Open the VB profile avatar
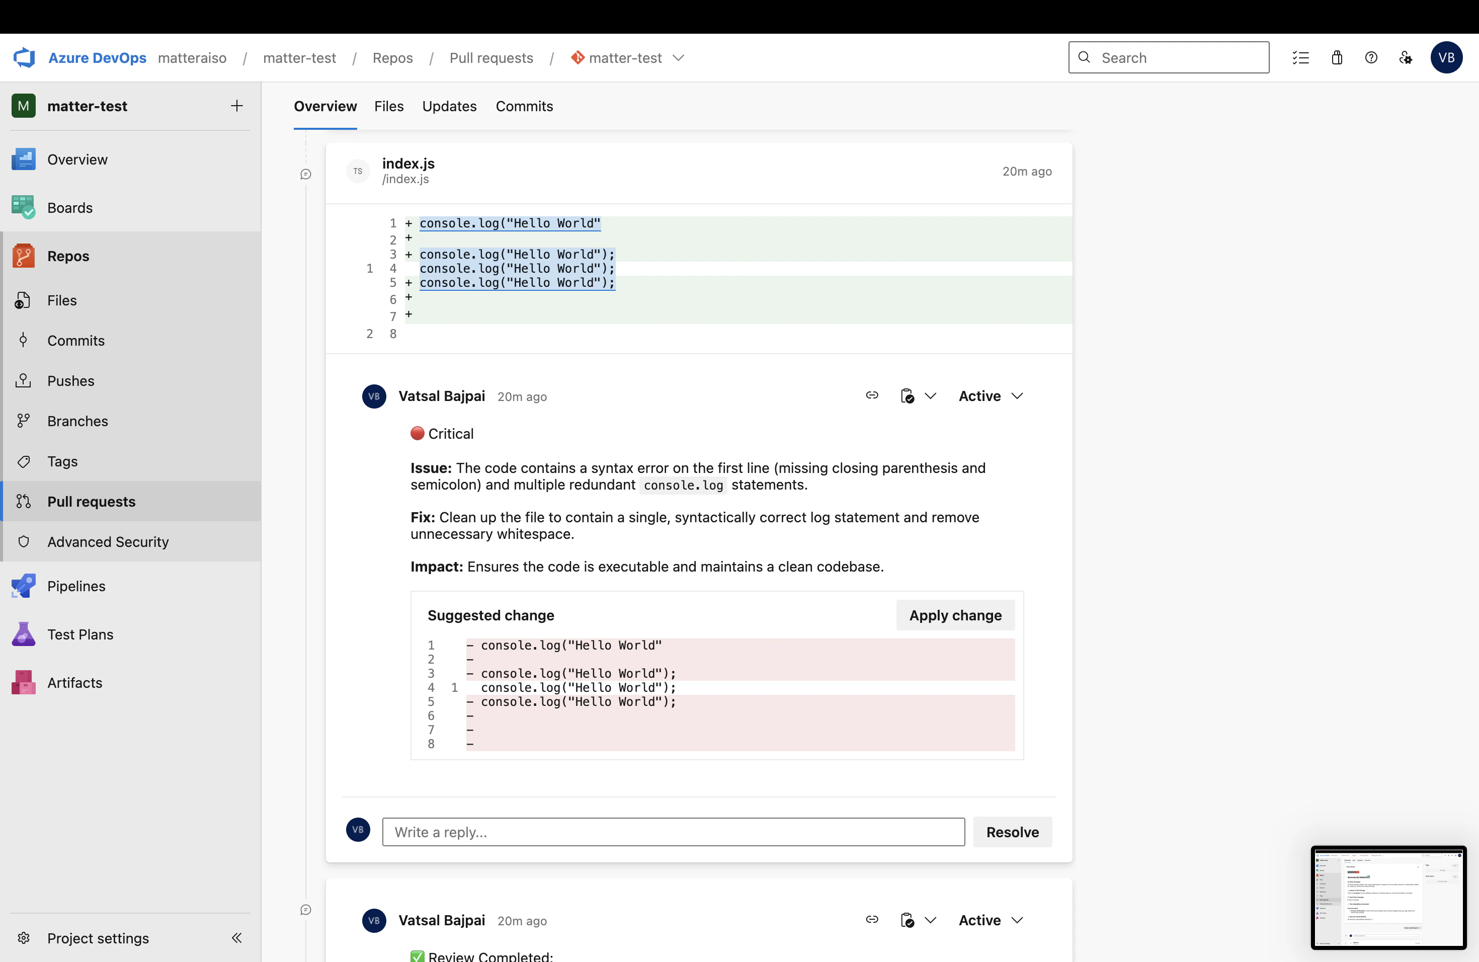 pos(1447,57)
